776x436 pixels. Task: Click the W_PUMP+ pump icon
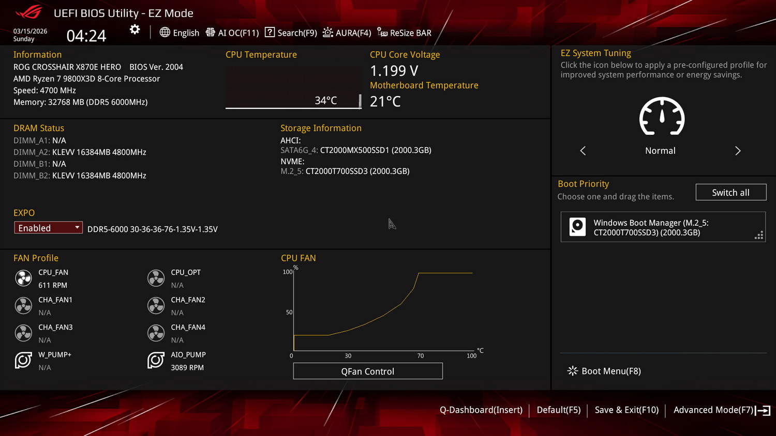(x=23, y=360)
